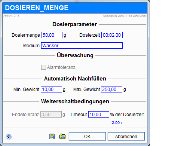Click the Überwachung section heading
This screenshot has height=146, width=184.
click(x=75, y=55)
